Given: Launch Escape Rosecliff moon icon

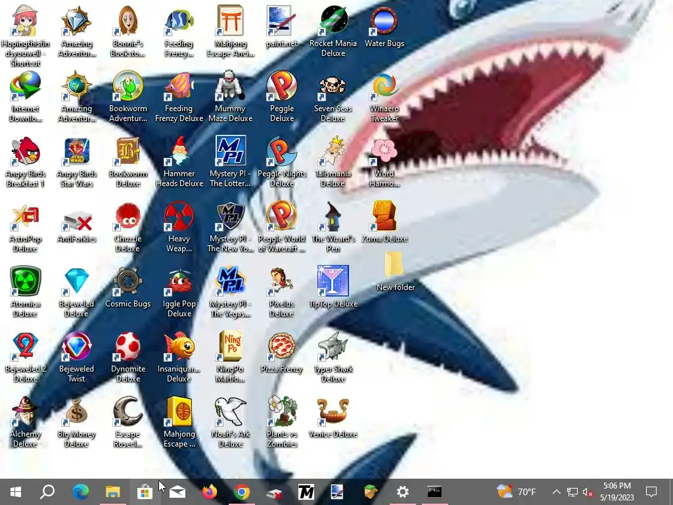Looking at the screenshot, I should (x=128, y=412).
